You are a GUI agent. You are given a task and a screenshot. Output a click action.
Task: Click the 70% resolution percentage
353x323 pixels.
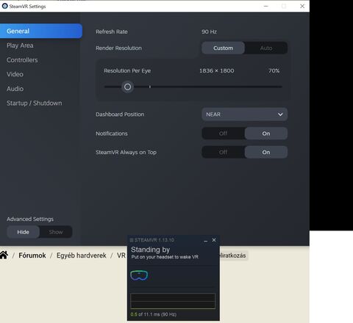pos(274,70)
